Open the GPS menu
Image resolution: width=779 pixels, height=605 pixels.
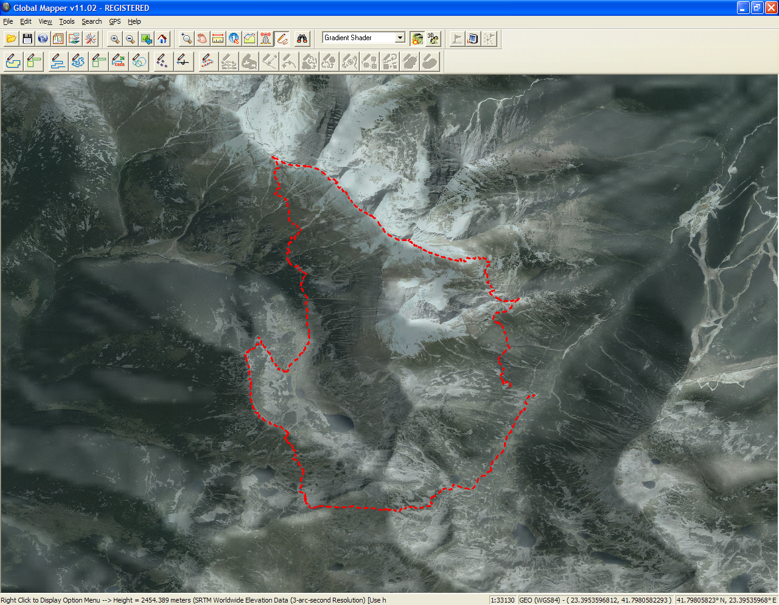[x=115, y=21]
